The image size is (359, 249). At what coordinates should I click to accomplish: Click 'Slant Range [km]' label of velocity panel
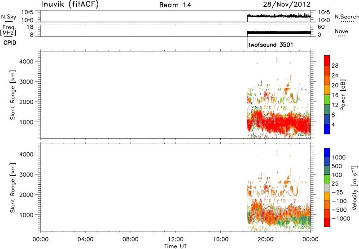click(x=13, y=187)
